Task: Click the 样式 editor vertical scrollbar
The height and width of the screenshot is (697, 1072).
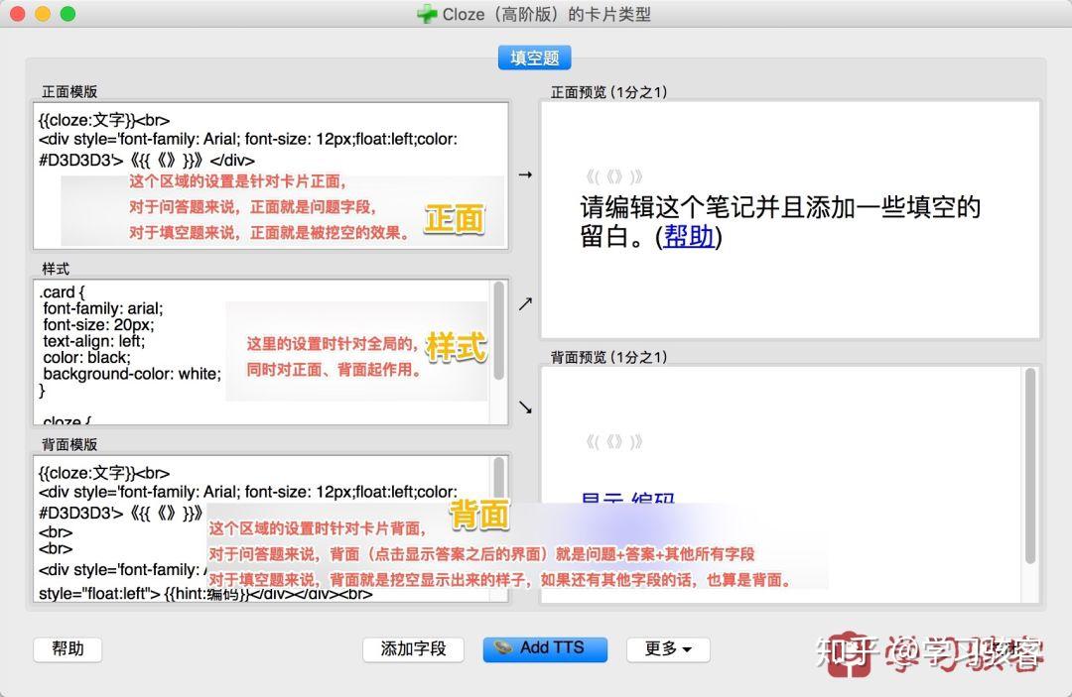Action: pyautogui.click(x=499, y=331)
